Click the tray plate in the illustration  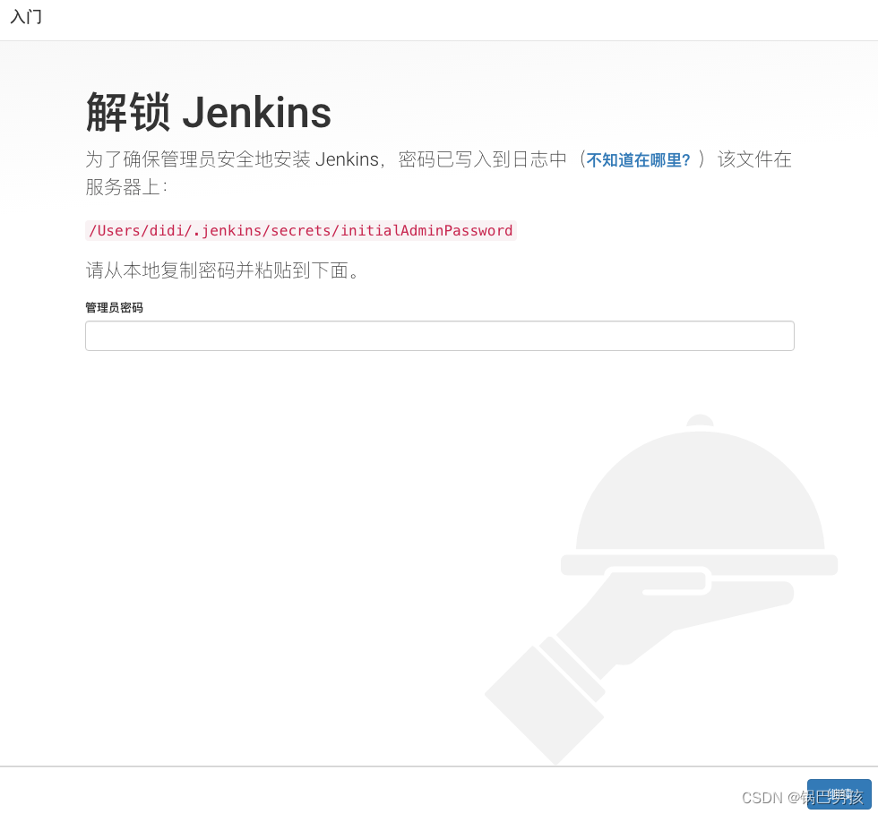tap(700, 564)
